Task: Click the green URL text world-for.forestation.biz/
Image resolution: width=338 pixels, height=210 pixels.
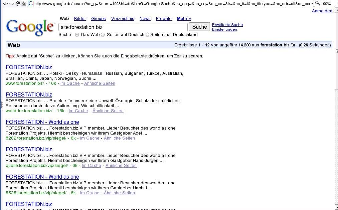Action: pos(29,111)
